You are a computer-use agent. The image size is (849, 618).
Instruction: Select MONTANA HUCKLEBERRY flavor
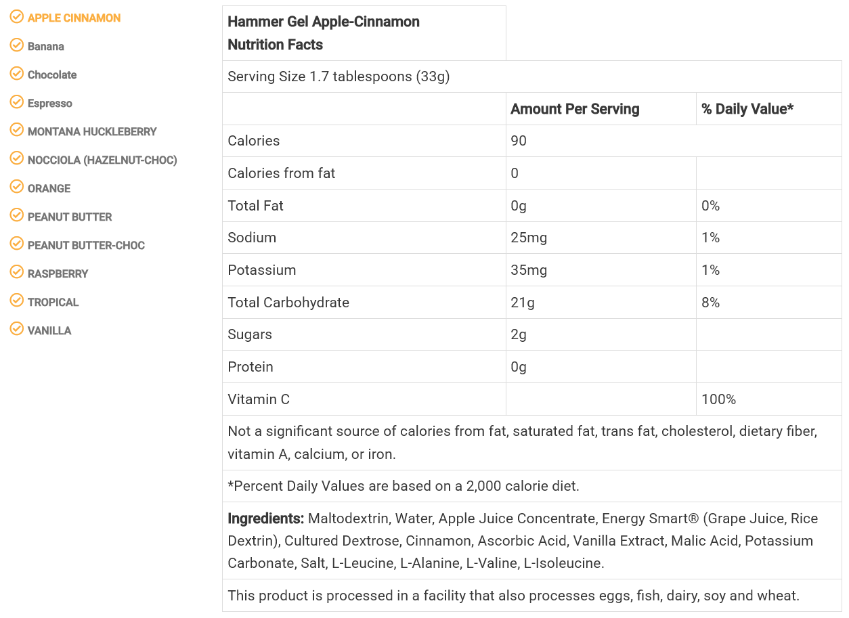[92, 132]
